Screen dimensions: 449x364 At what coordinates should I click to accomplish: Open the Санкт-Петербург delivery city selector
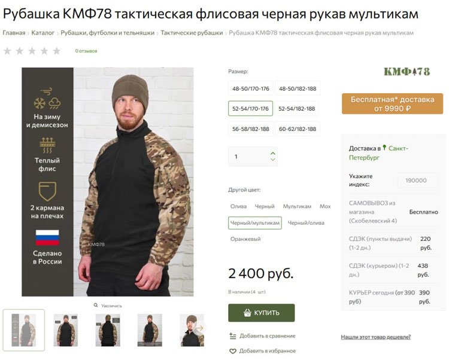[378, 152]
